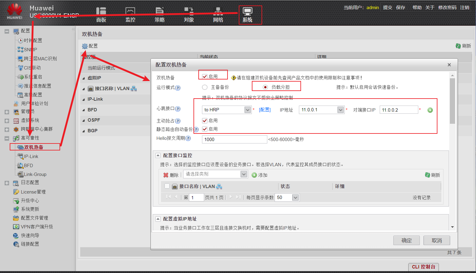Expand the 虚拟系统 tree node
Screen dimensions: 476x273
(7, 121)
